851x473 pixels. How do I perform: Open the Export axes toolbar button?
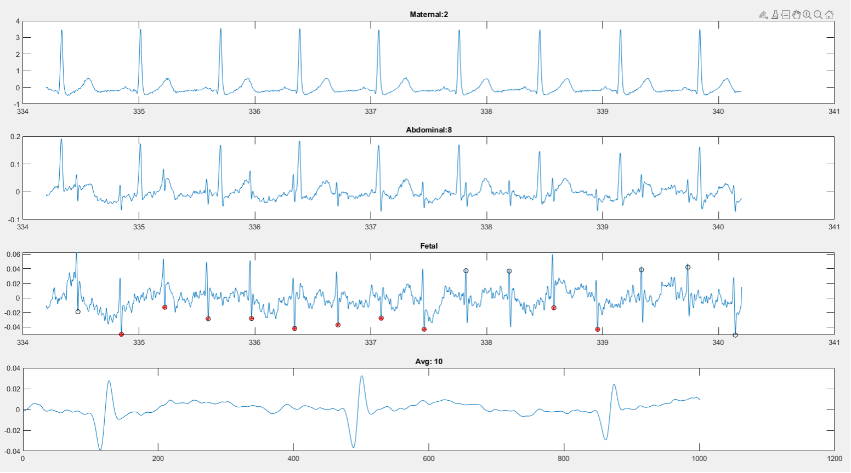[763, 15]
